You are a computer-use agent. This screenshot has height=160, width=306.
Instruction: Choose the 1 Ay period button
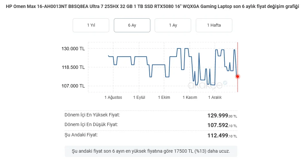[173, 25]
